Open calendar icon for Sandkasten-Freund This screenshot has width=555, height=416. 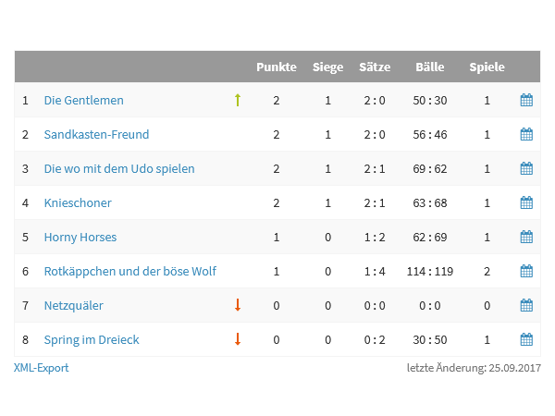pyautogui.click(x=526, y=134)
